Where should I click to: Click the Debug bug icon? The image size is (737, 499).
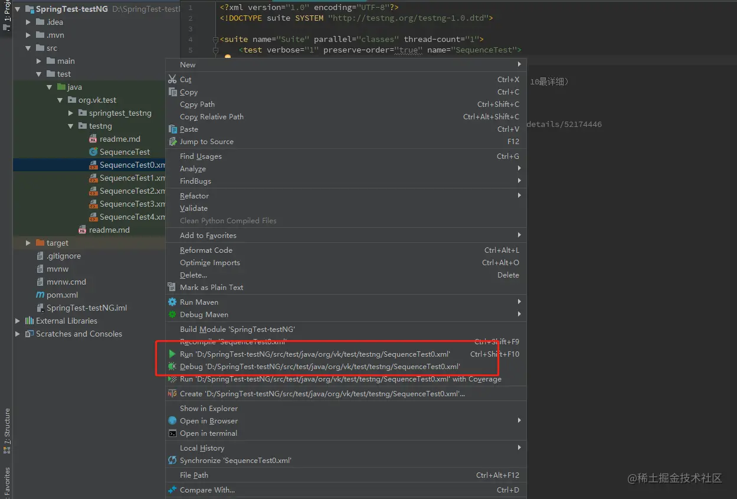[172, 366]
